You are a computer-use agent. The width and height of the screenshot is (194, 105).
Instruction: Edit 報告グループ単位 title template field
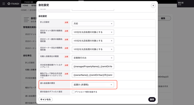93,75
